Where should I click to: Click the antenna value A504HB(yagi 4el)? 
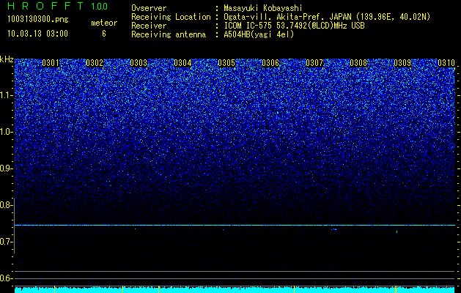[x=259, y=34]
